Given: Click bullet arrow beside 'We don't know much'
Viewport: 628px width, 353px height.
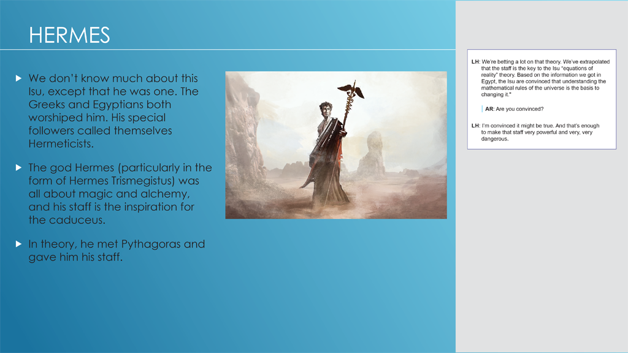Looking at the screenshot, I should click(18, 78).
